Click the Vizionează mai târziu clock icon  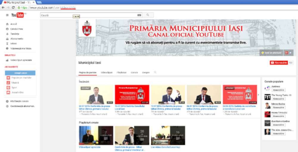point(7,48)
